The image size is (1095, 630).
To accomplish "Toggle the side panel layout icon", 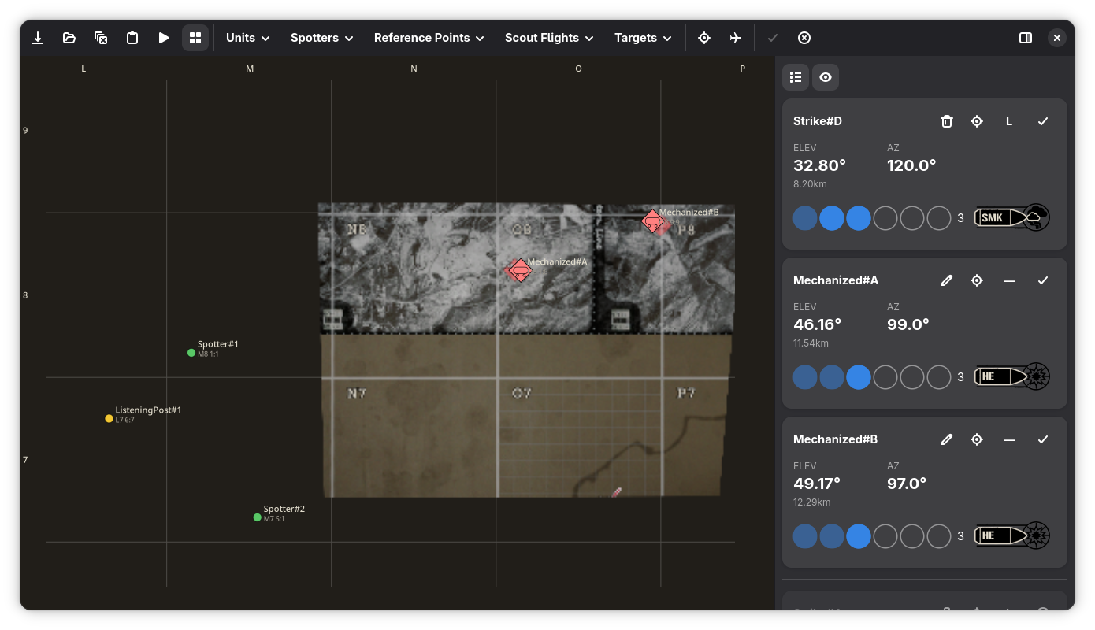I will [1026, 38].
